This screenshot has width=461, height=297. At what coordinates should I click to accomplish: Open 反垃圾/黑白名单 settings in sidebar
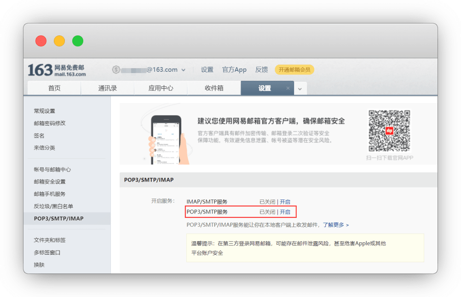click(x=53, y=206)
